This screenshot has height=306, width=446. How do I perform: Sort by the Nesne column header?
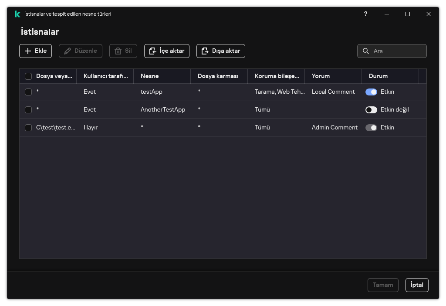pyautogui.click(x=149, y=76)
